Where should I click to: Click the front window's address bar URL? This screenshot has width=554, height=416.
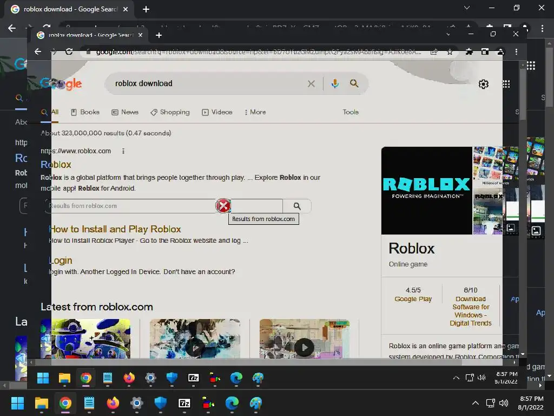258,52
